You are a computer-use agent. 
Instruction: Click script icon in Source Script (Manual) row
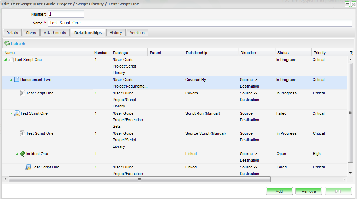pyautogui.click(x=22, y=134)
